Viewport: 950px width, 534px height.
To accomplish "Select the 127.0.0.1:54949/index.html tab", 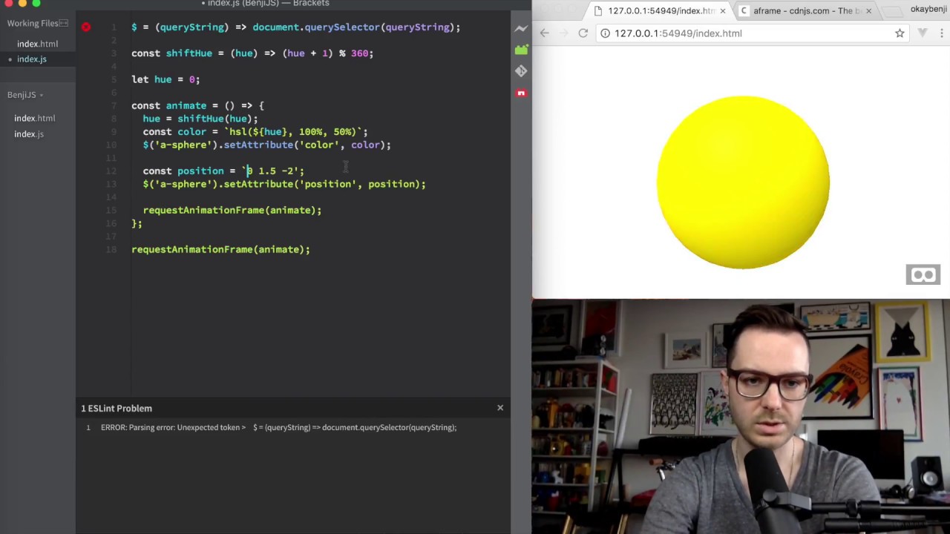I will 659,11.
